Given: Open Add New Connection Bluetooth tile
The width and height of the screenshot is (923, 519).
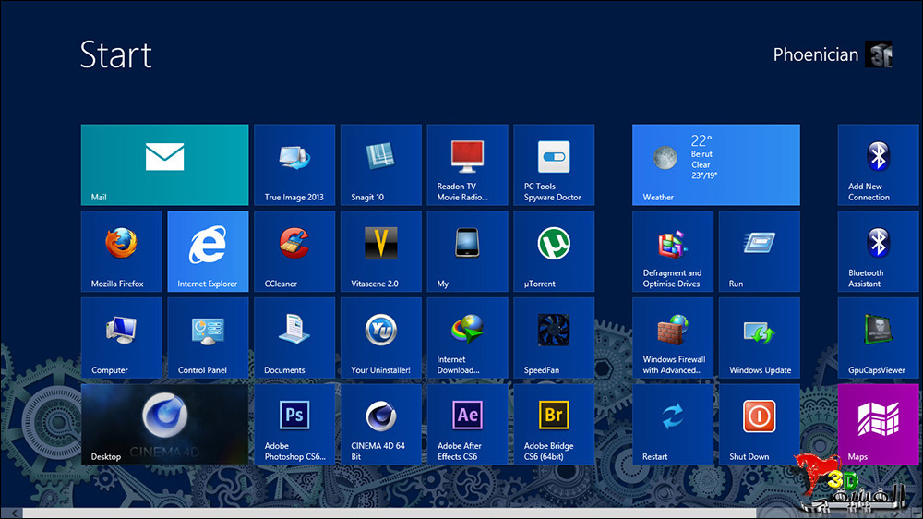Looking at the screenshot, I should (879, 164).
